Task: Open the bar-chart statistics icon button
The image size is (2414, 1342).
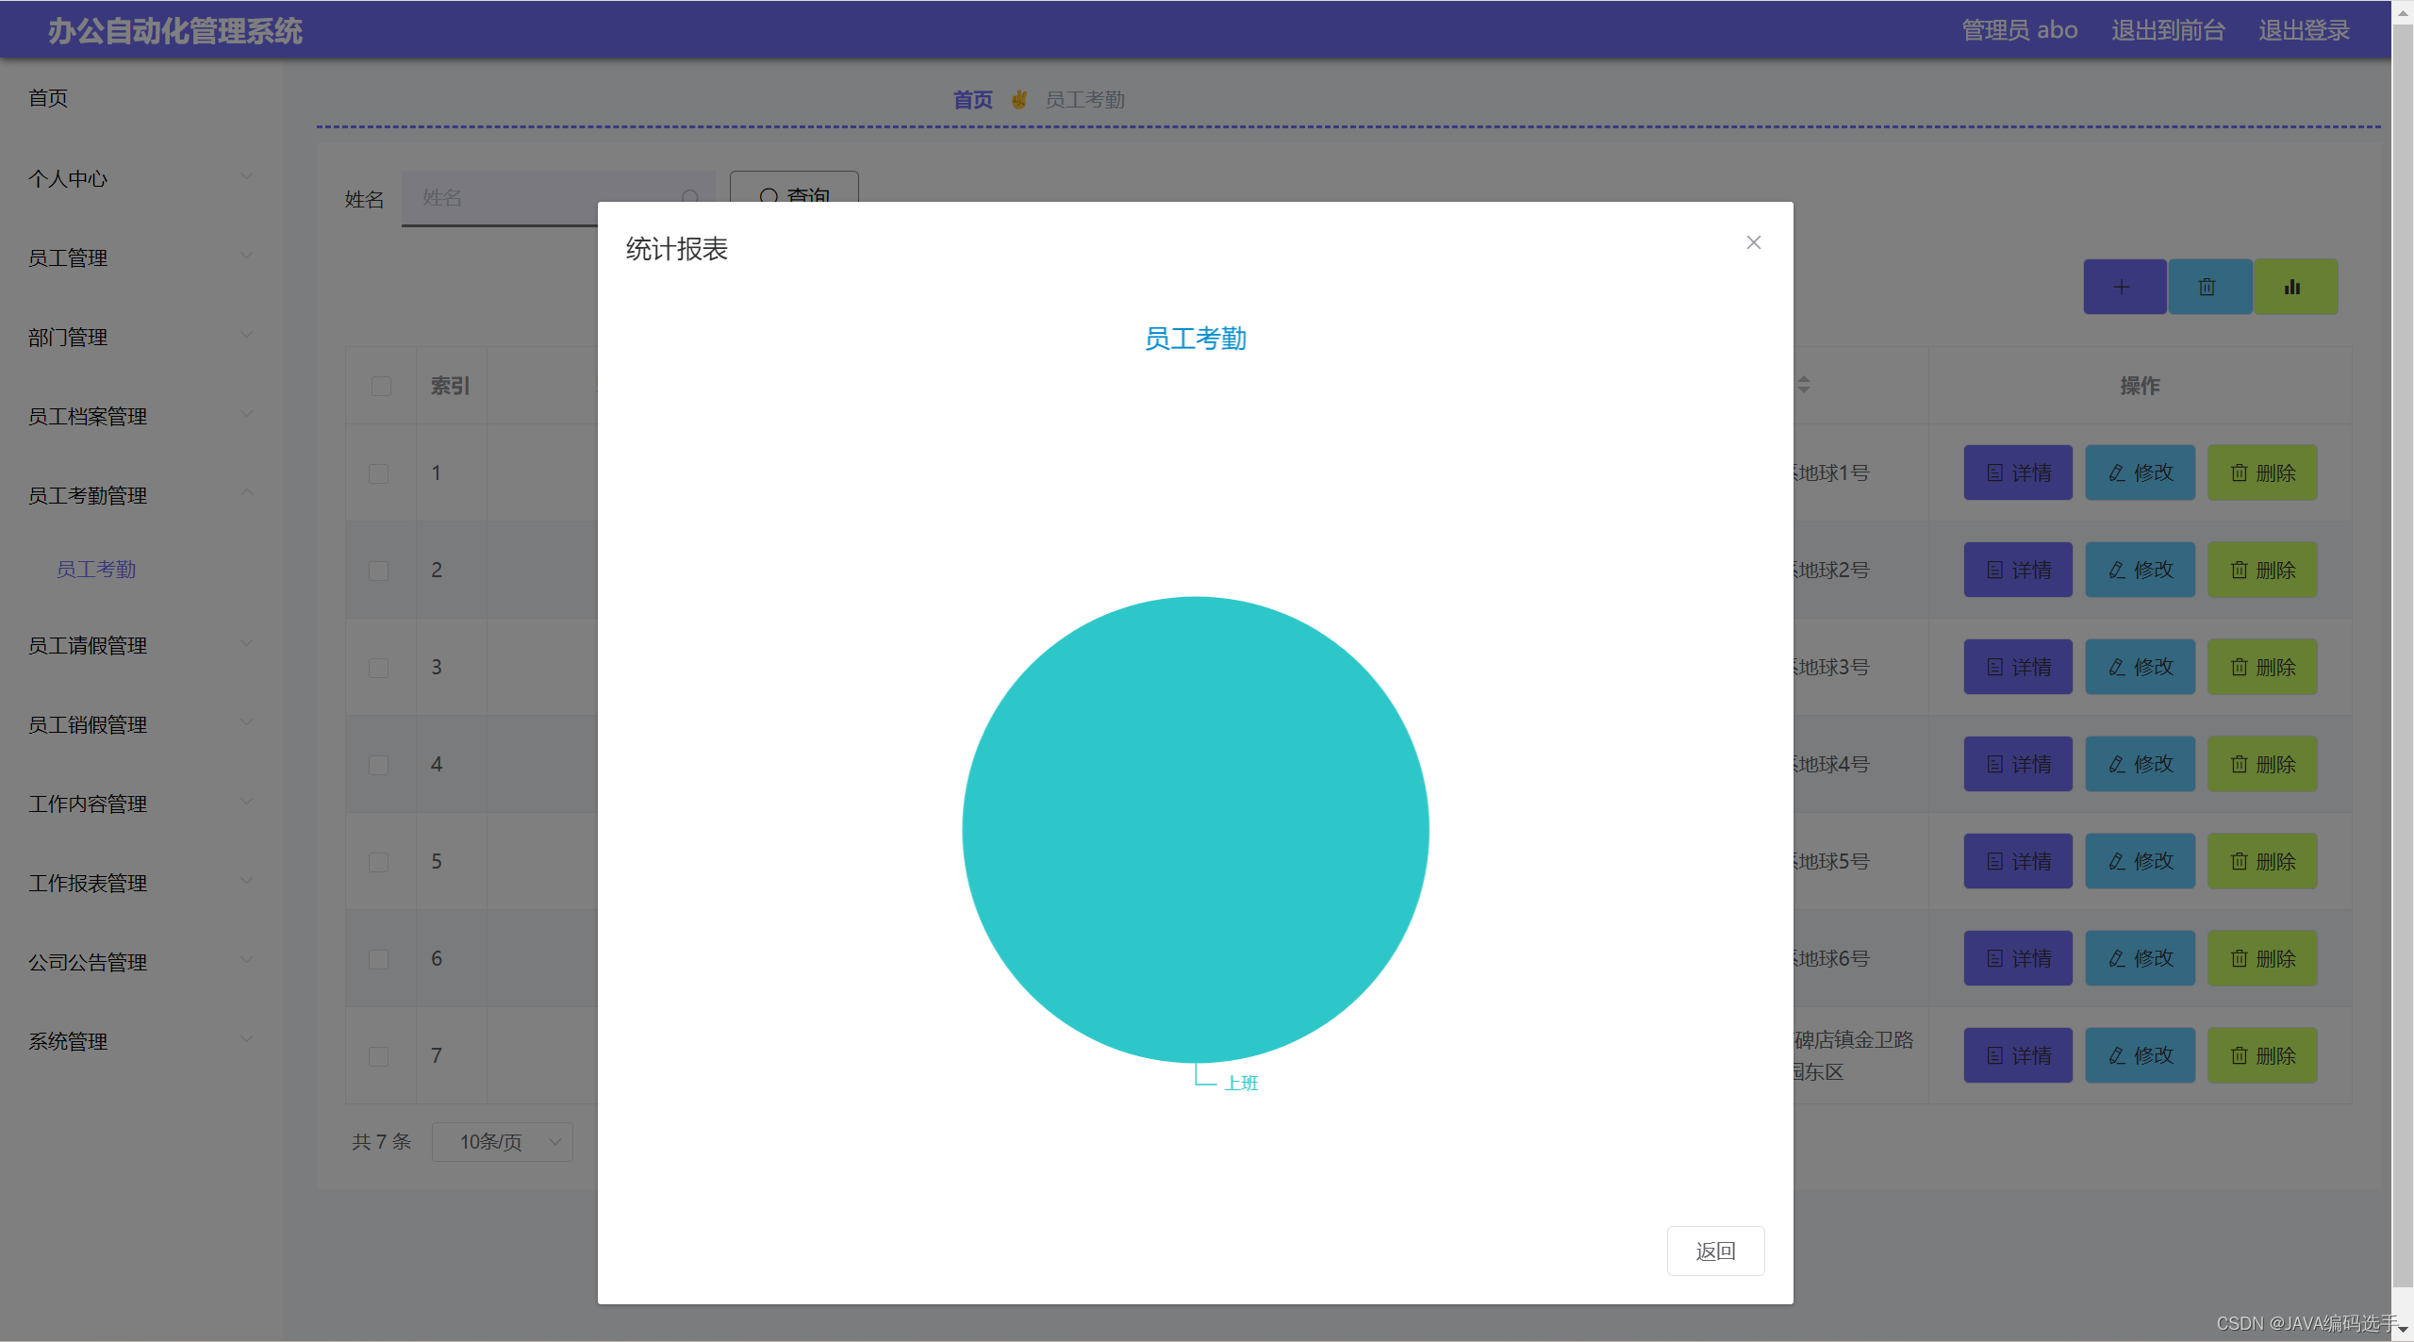Action: 2295,287
